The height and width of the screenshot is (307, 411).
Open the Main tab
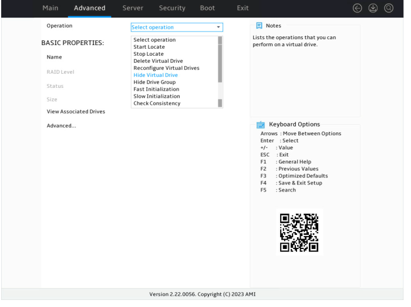(x=51, y=8)
